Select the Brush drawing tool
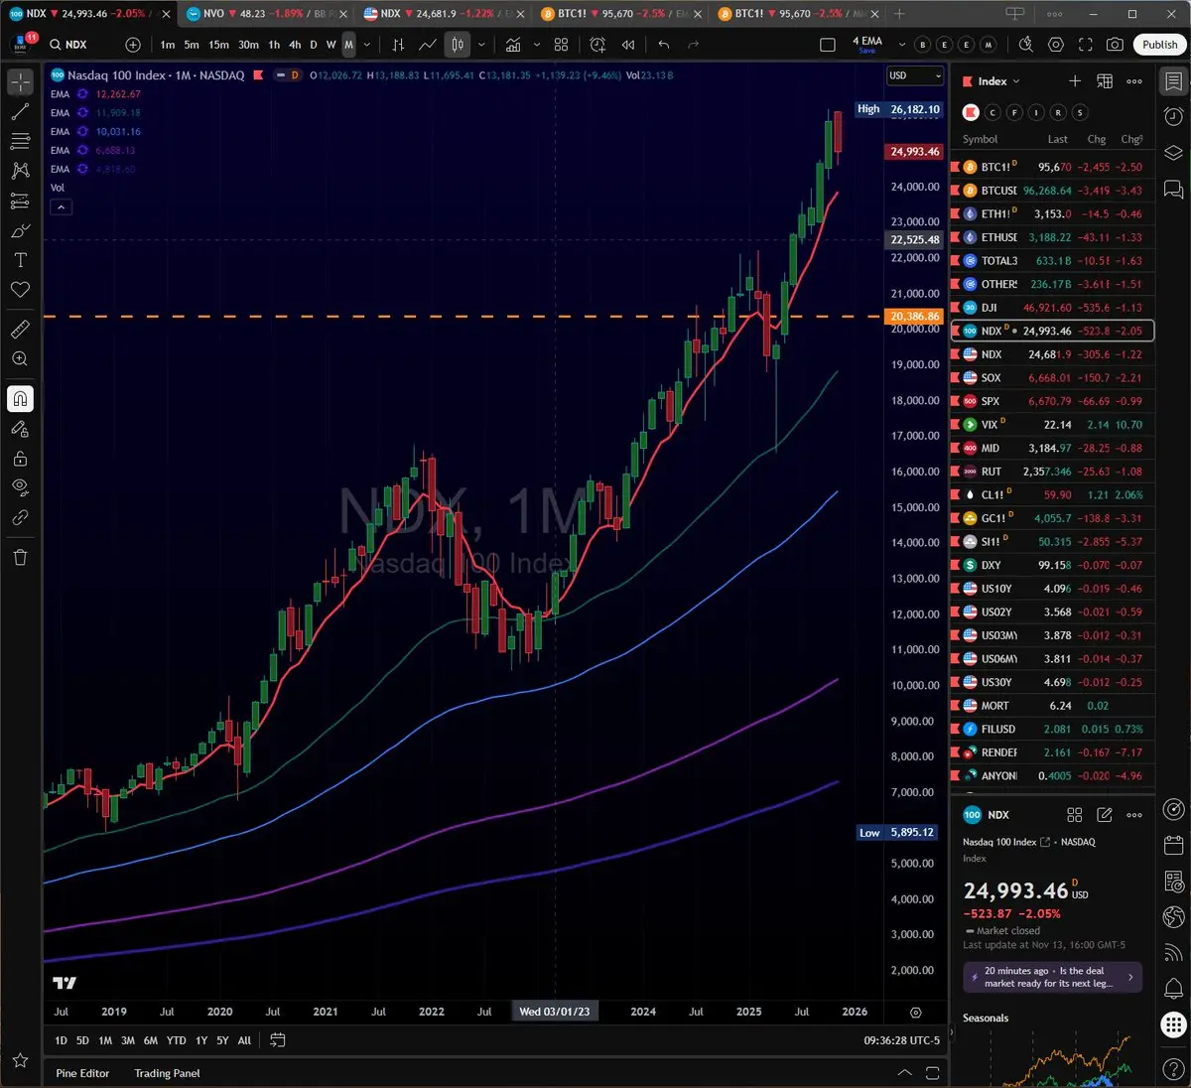The height and width of the screenshot is (1088, 1191). pyautogui.click(x=20, y=230)
